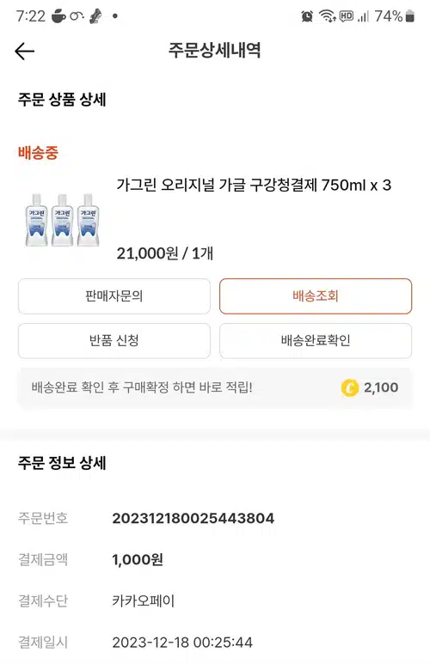Click the 반품 신청 return request button

coord(114,340)
